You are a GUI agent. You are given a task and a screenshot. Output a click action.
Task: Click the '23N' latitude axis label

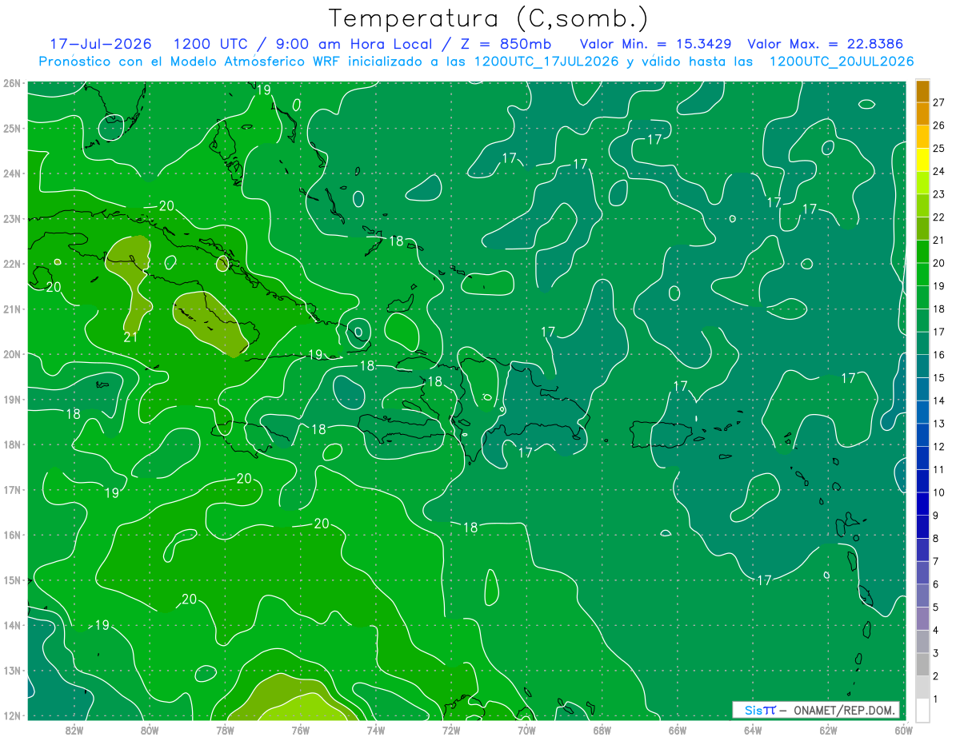click(12, 218)
